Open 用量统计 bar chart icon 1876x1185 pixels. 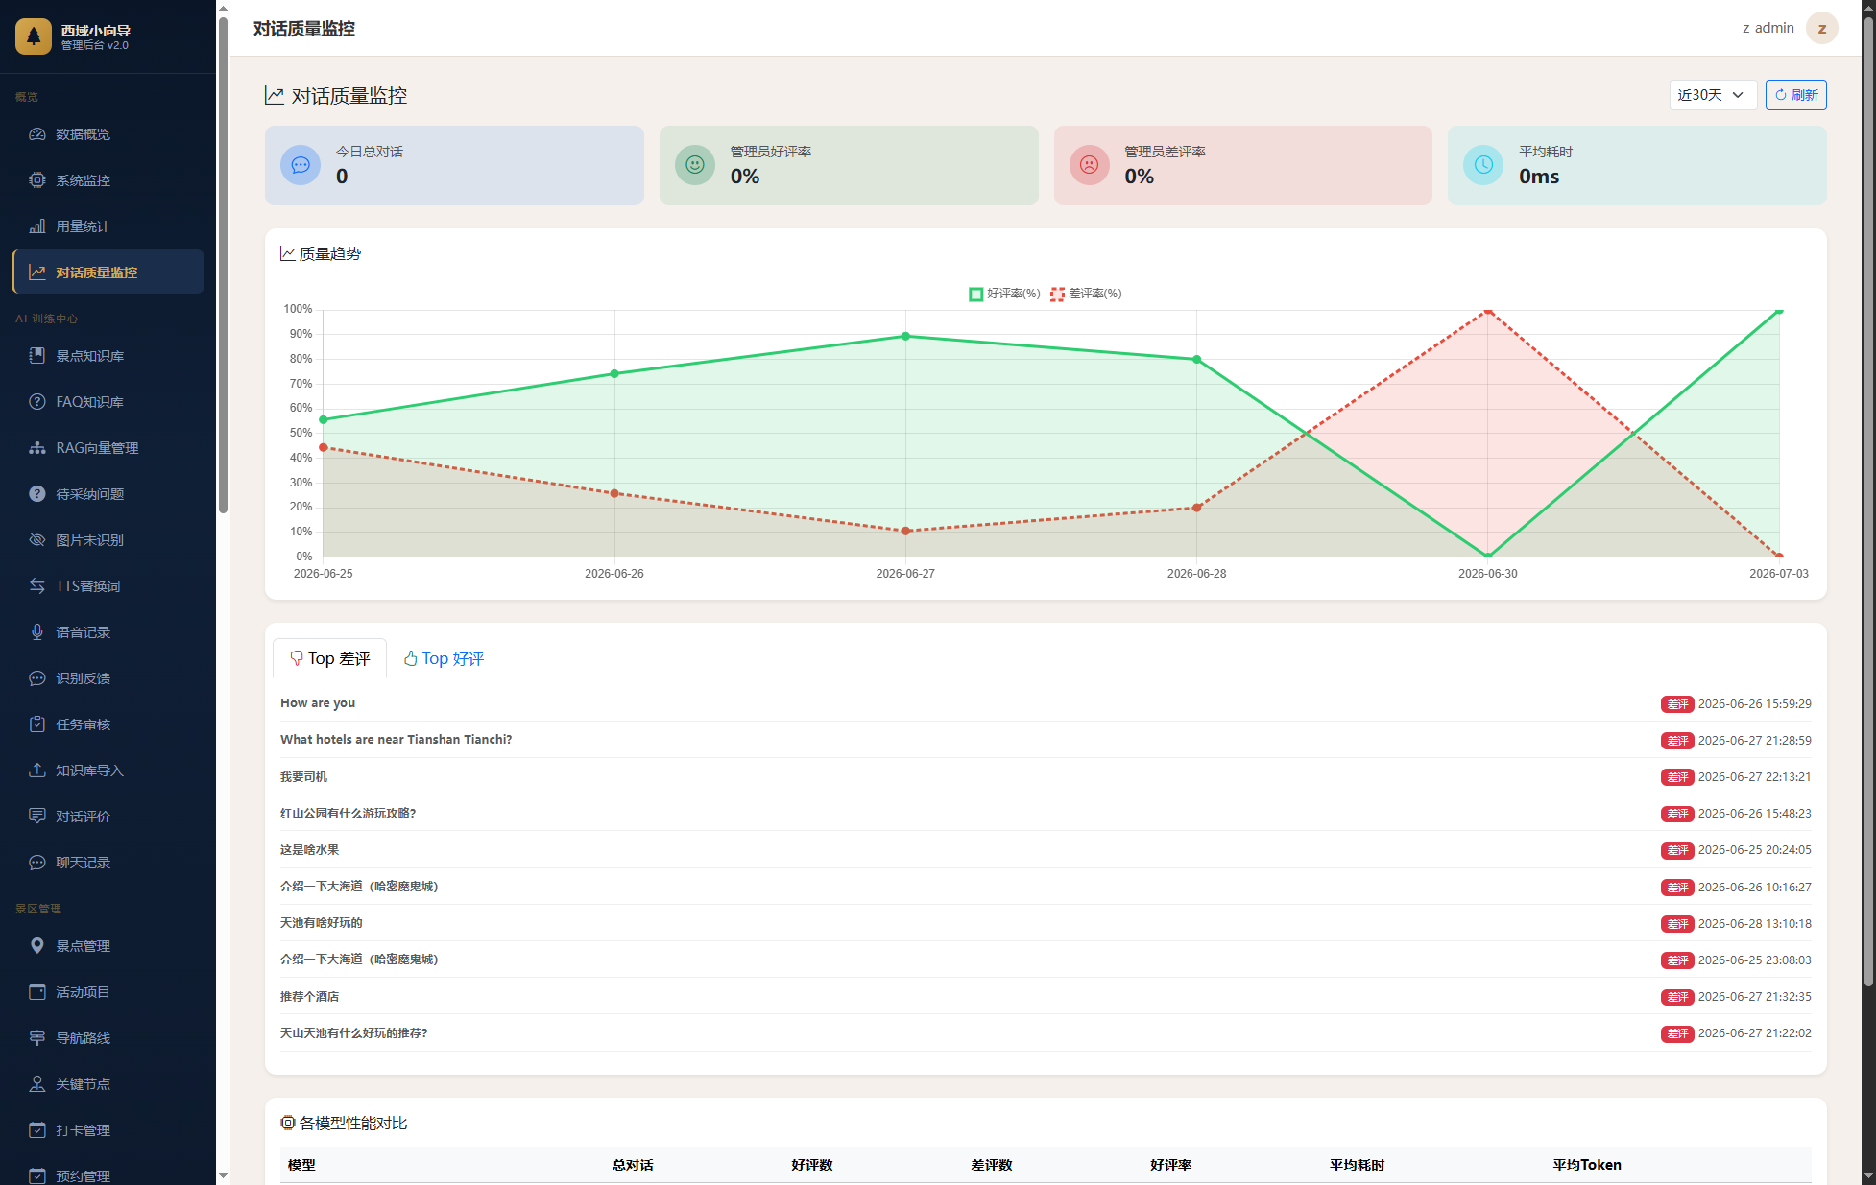coord(37,226)
